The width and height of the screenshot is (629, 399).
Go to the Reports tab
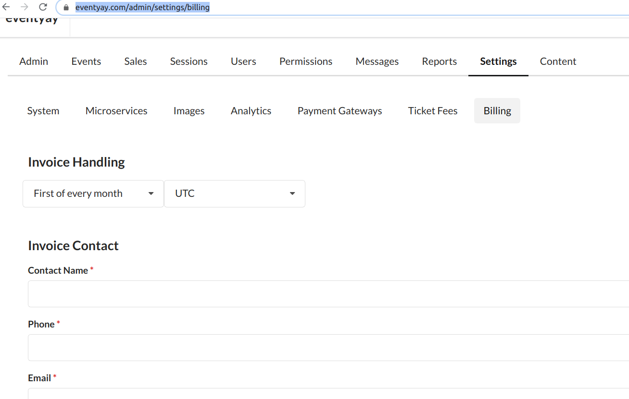click(x=440, y=61)
